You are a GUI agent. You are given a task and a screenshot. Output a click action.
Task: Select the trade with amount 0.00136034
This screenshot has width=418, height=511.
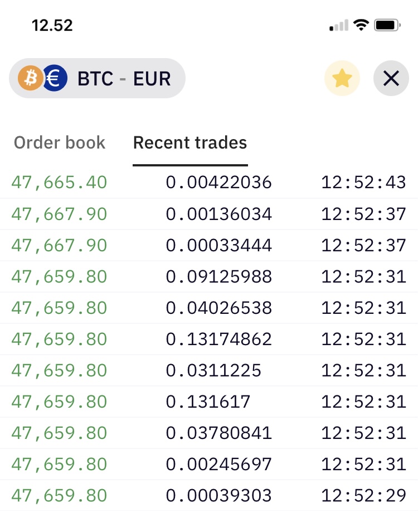209,214
